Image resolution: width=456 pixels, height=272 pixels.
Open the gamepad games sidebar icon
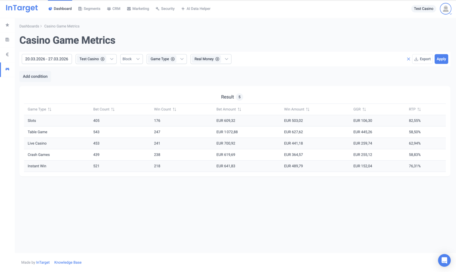click(7, 69)
